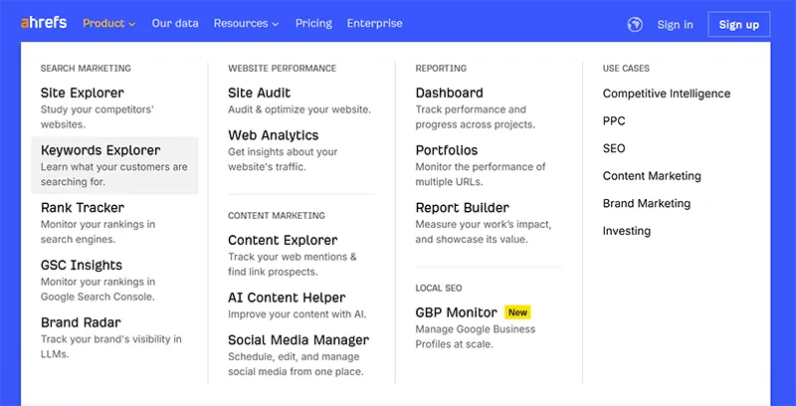Click the Sign up button
The width and height of the screenshot is (796, 406).
pyautogui.click(x=739, y=24)
